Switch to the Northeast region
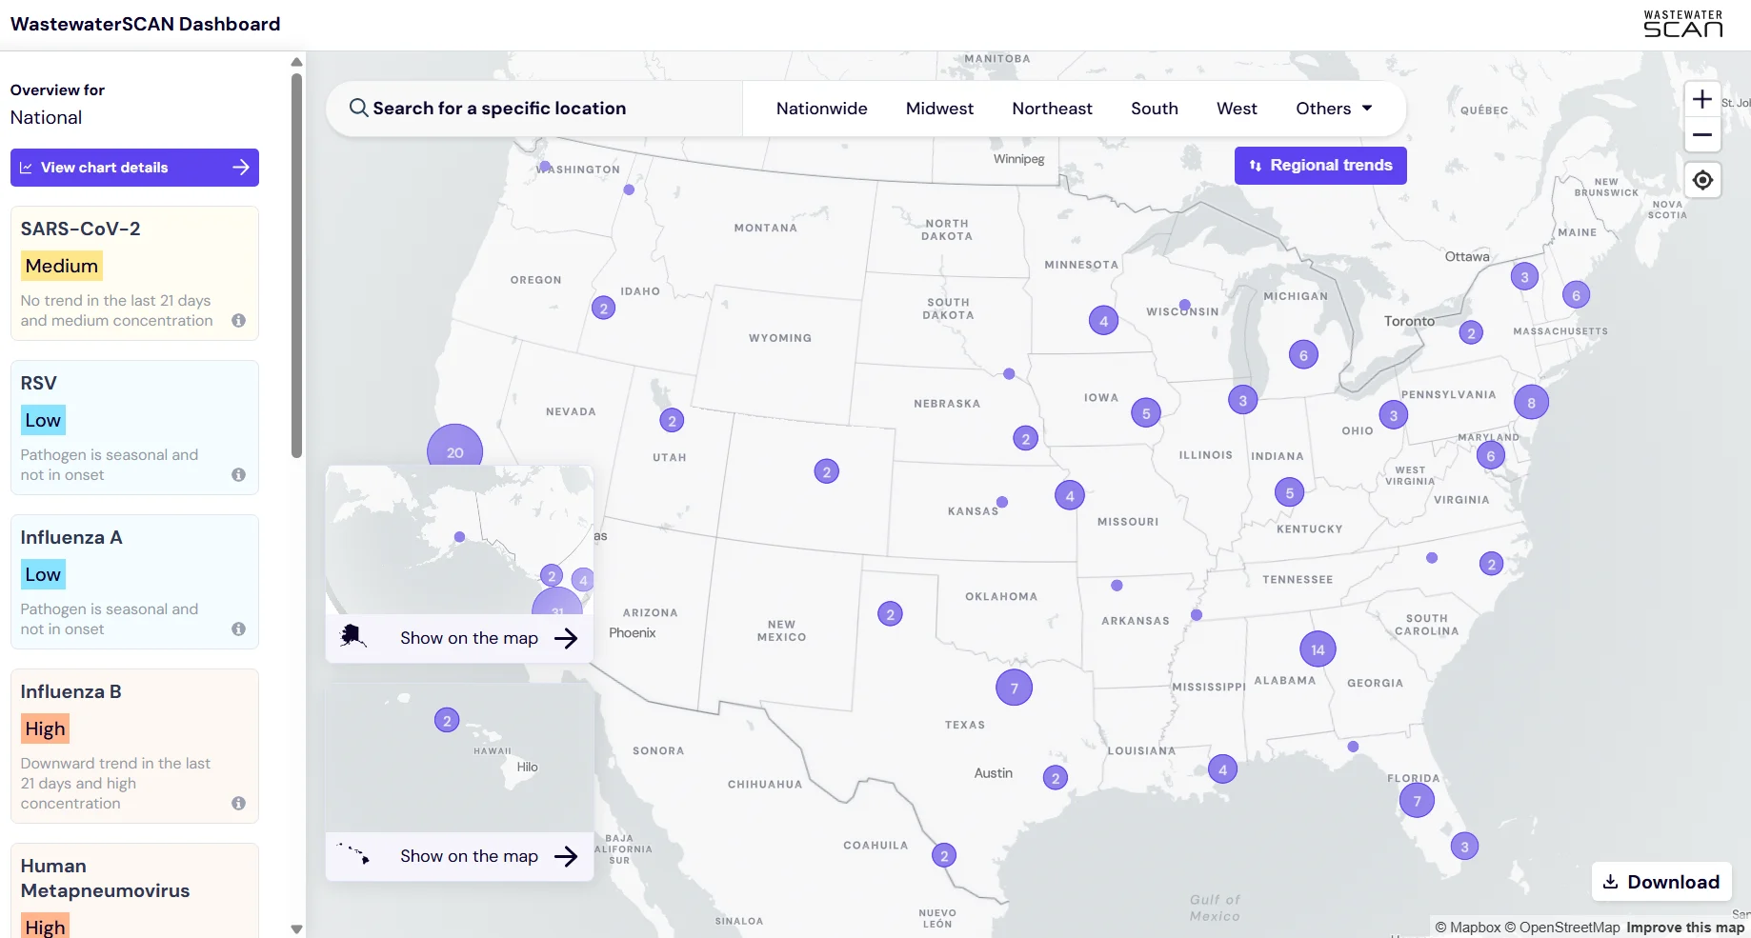Viewport: 1751px width, 938px height. [1052, 109]
